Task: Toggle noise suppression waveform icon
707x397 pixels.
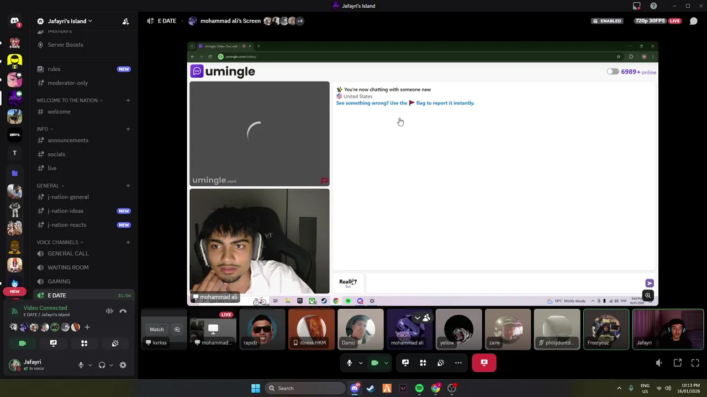Action: click(109, 312)
